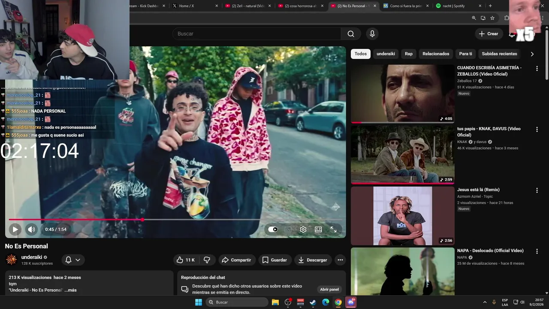Open a new browser tab with plus
Viewport: 549px width, 309px height.
[490, 6]
